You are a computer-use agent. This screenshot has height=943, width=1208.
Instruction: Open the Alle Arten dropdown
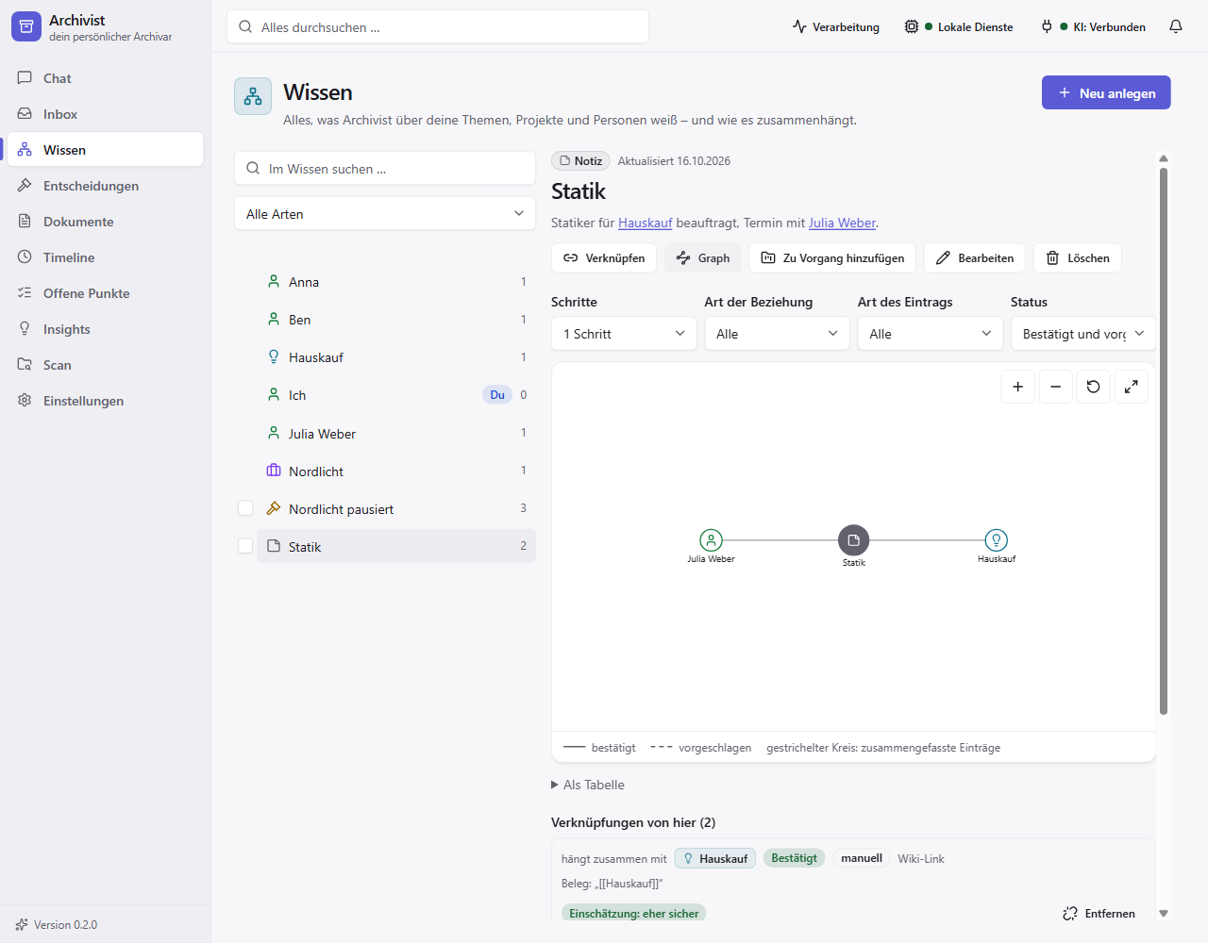coord(385,214)
